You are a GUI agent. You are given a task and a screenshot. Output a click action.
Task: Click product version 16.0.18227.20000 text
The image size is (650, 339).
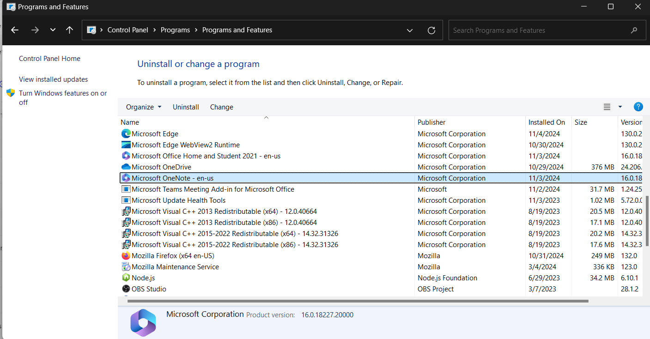(328, 315)
